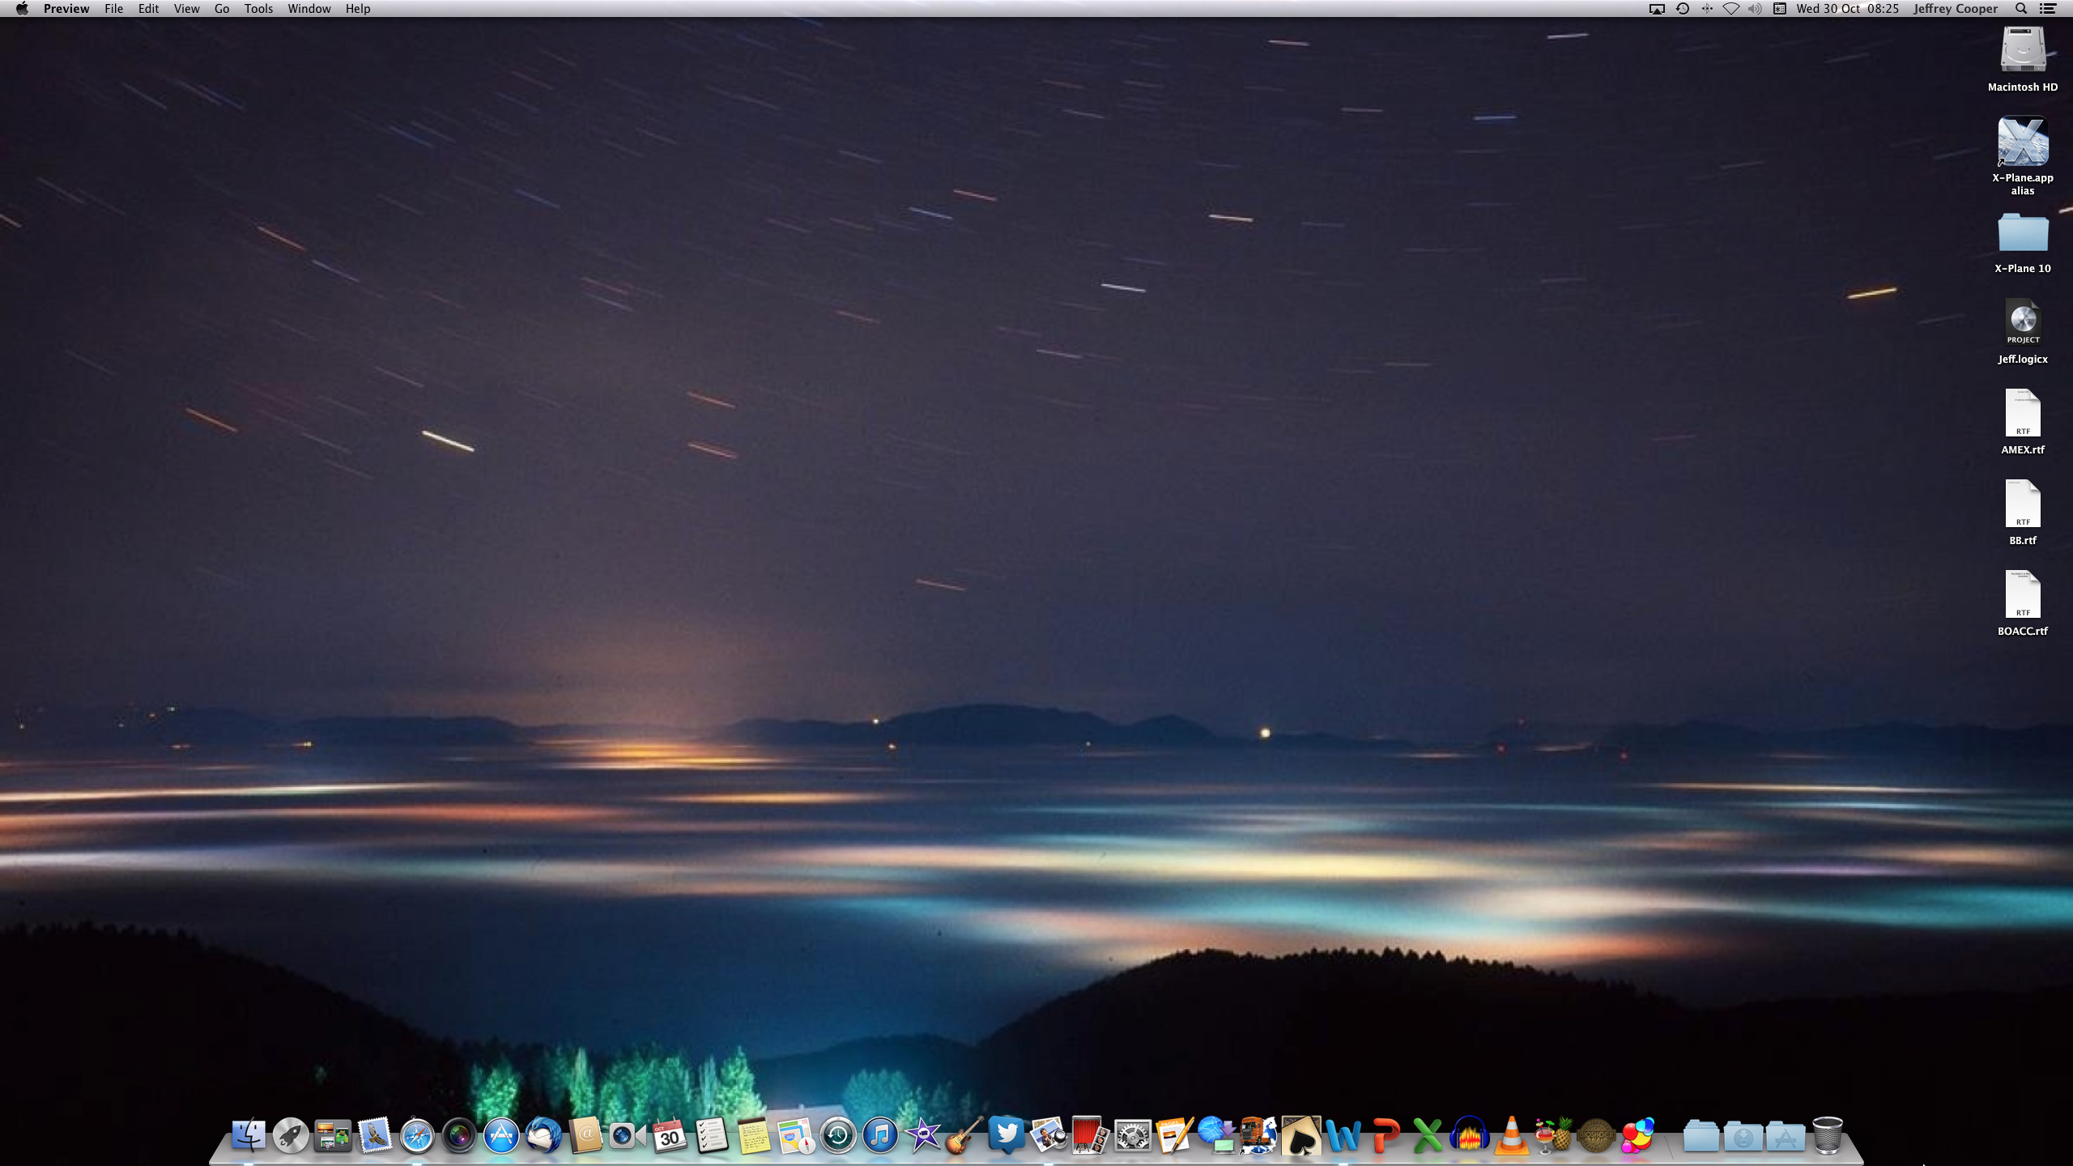Launch Microsoft Word from the Dock
This screenshot has height=1166, width=2073.
(x=1343, y=1135)
